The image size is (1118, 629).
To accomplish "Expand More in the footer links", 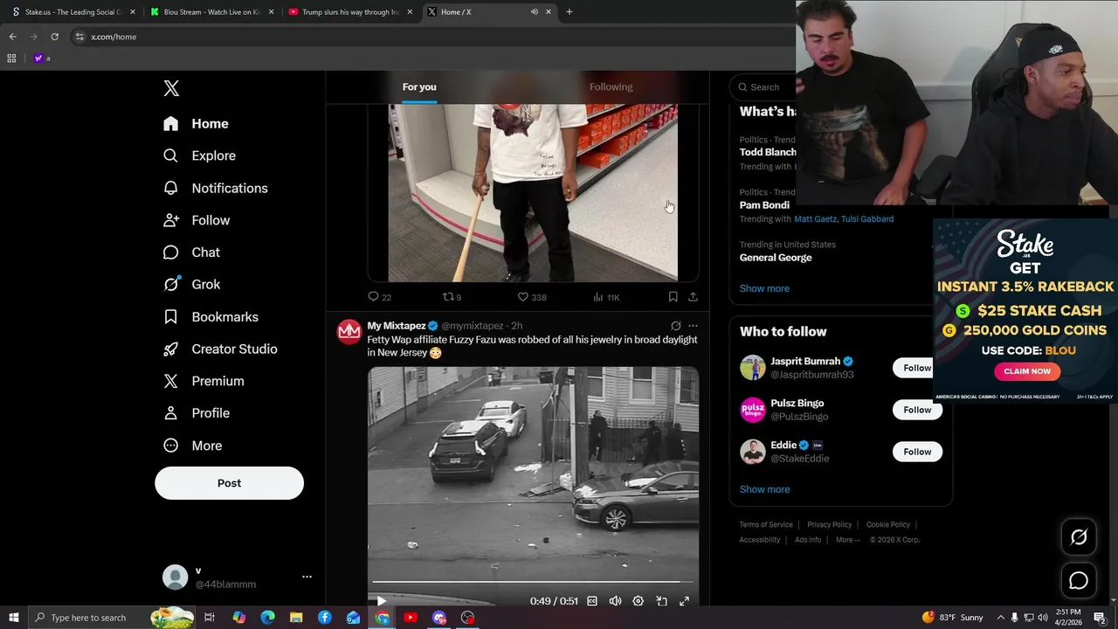I will (847, 540).
